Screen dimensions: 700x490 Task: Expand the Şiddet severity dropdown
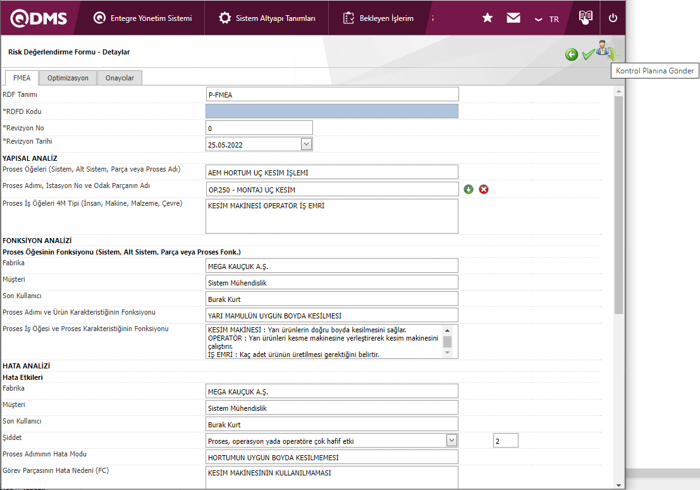(451, 441)
